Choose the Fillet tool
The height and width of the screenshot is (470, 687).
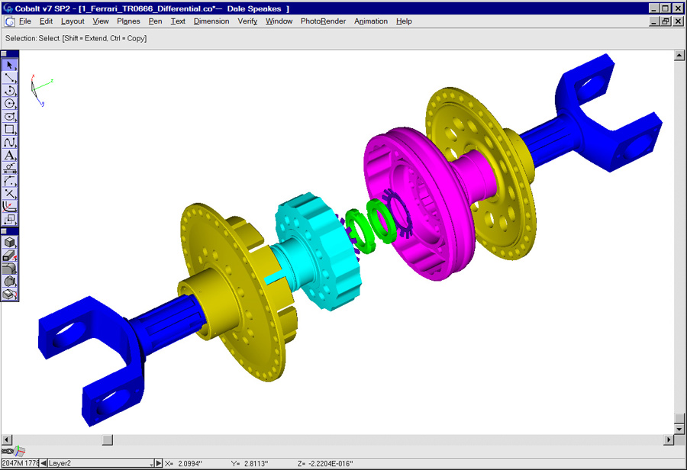(10, 182)
